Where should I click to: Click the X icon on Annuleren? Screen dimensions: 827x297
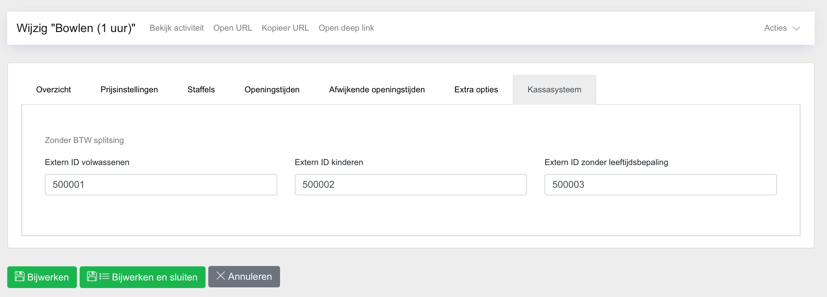pos(220,276)
